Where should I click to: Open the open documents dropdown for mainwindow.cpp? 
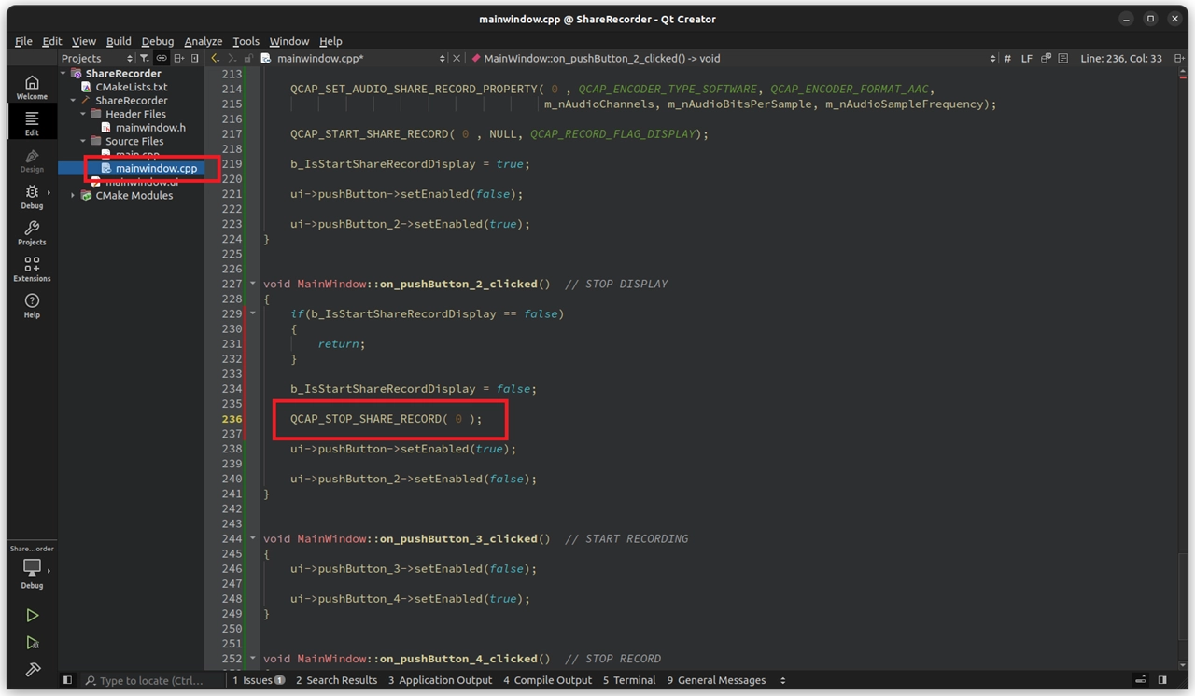(353, 58)
